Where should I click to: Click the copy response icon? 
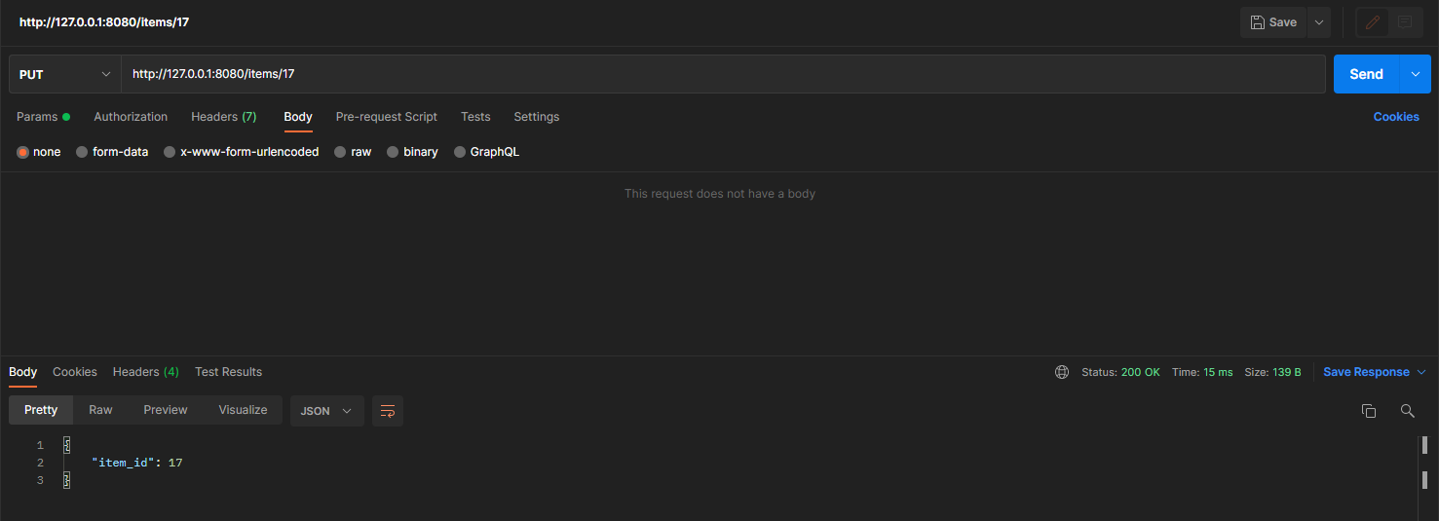pos(1369,411)
